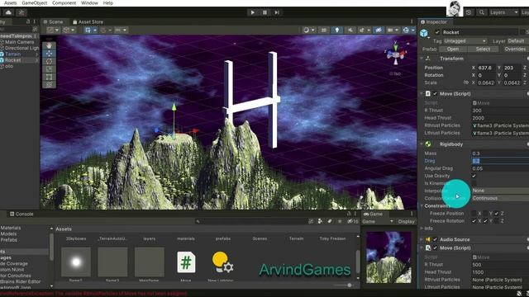529x297 pixels.
Task: Open the global search magnifier icon
Action: [481, 12]
